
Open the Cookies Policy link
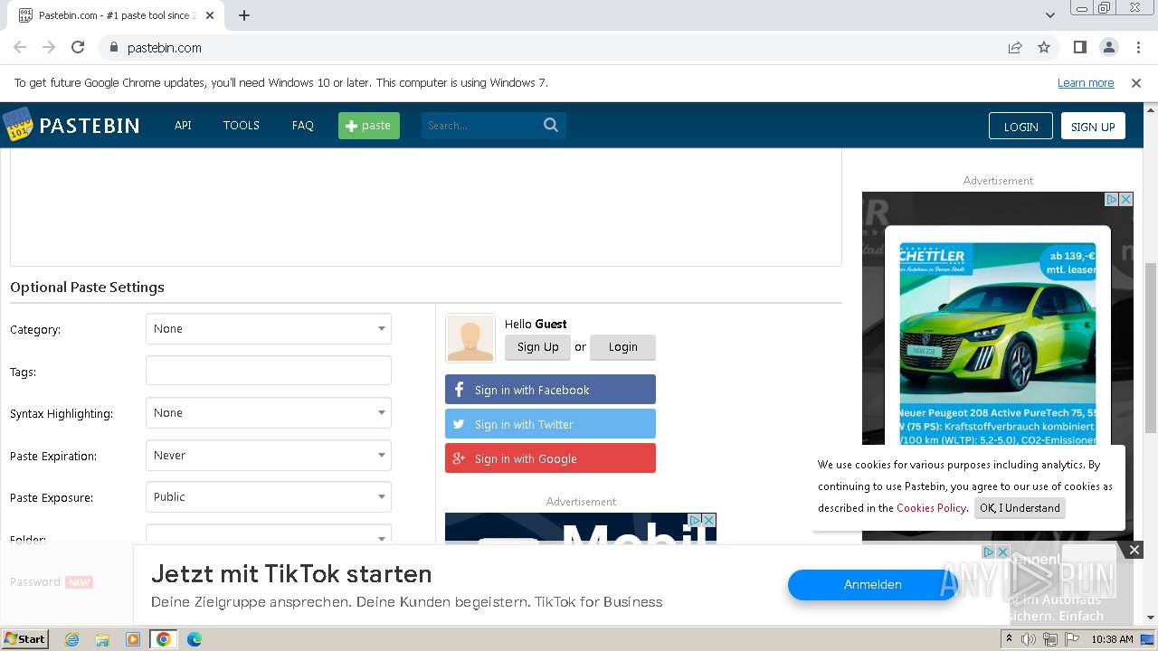pyautogui.click(x=932, y=508)
